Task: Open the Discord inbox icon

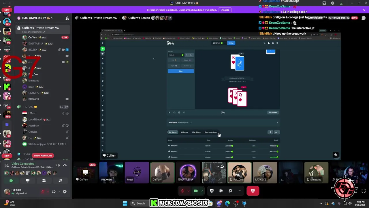Action: tap(324, 3)
